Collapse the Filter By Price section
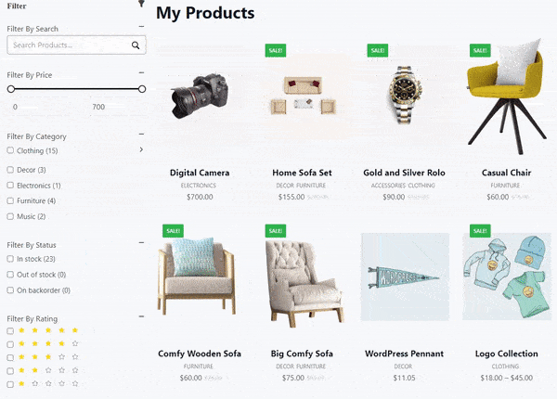557x399 pixels. coord(141,72)
